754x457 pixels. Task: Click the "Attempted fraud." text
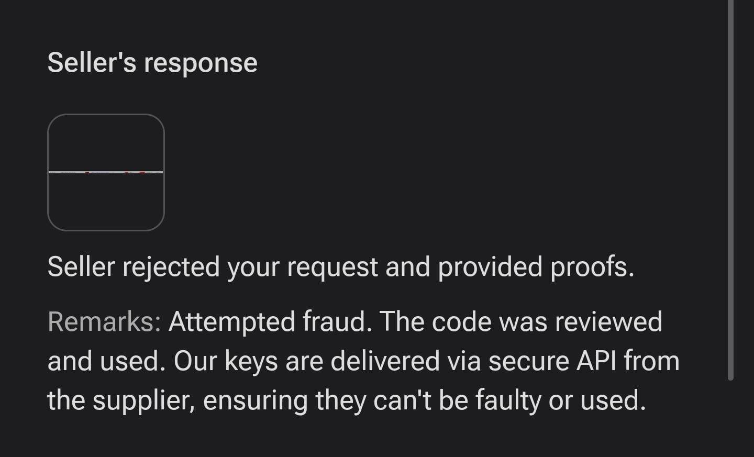coord(270,321)
